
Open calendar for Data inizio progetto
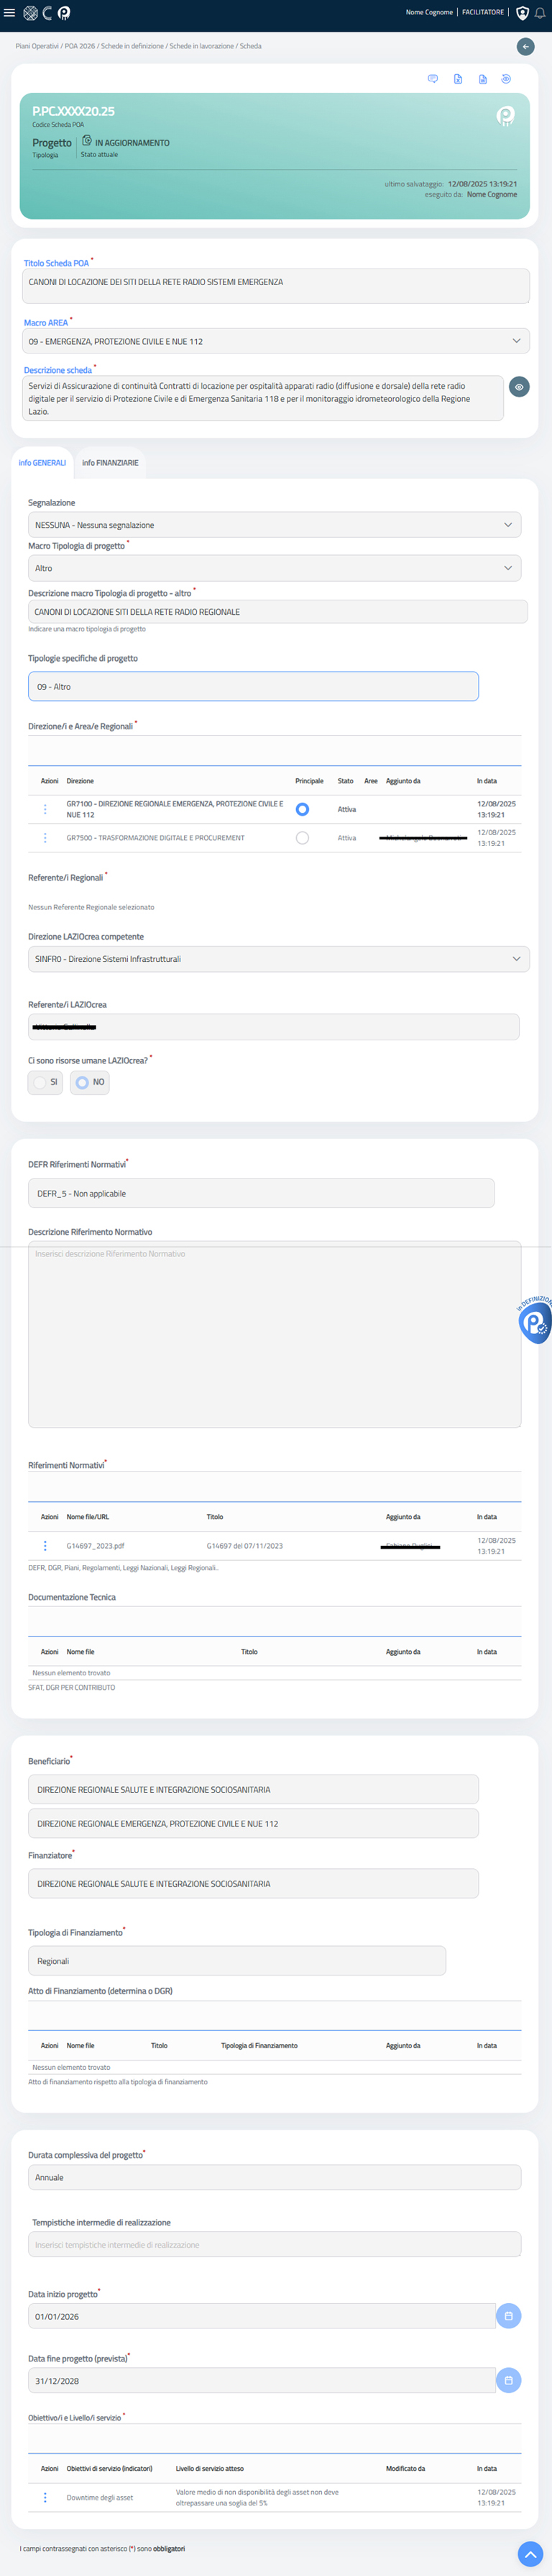coord(508,2315)
